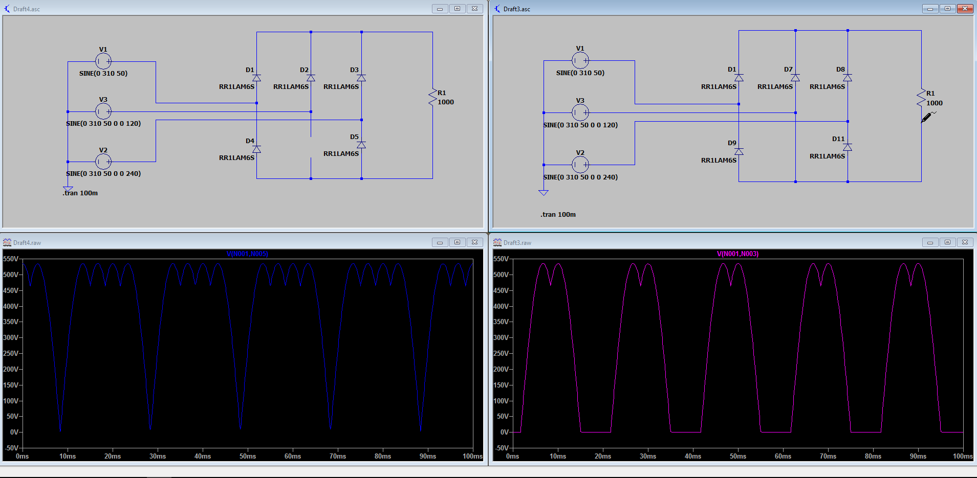Click the 'V1' name label in Draft4.asc
Viewport: 977px width, 478px height.
point(103,50)
